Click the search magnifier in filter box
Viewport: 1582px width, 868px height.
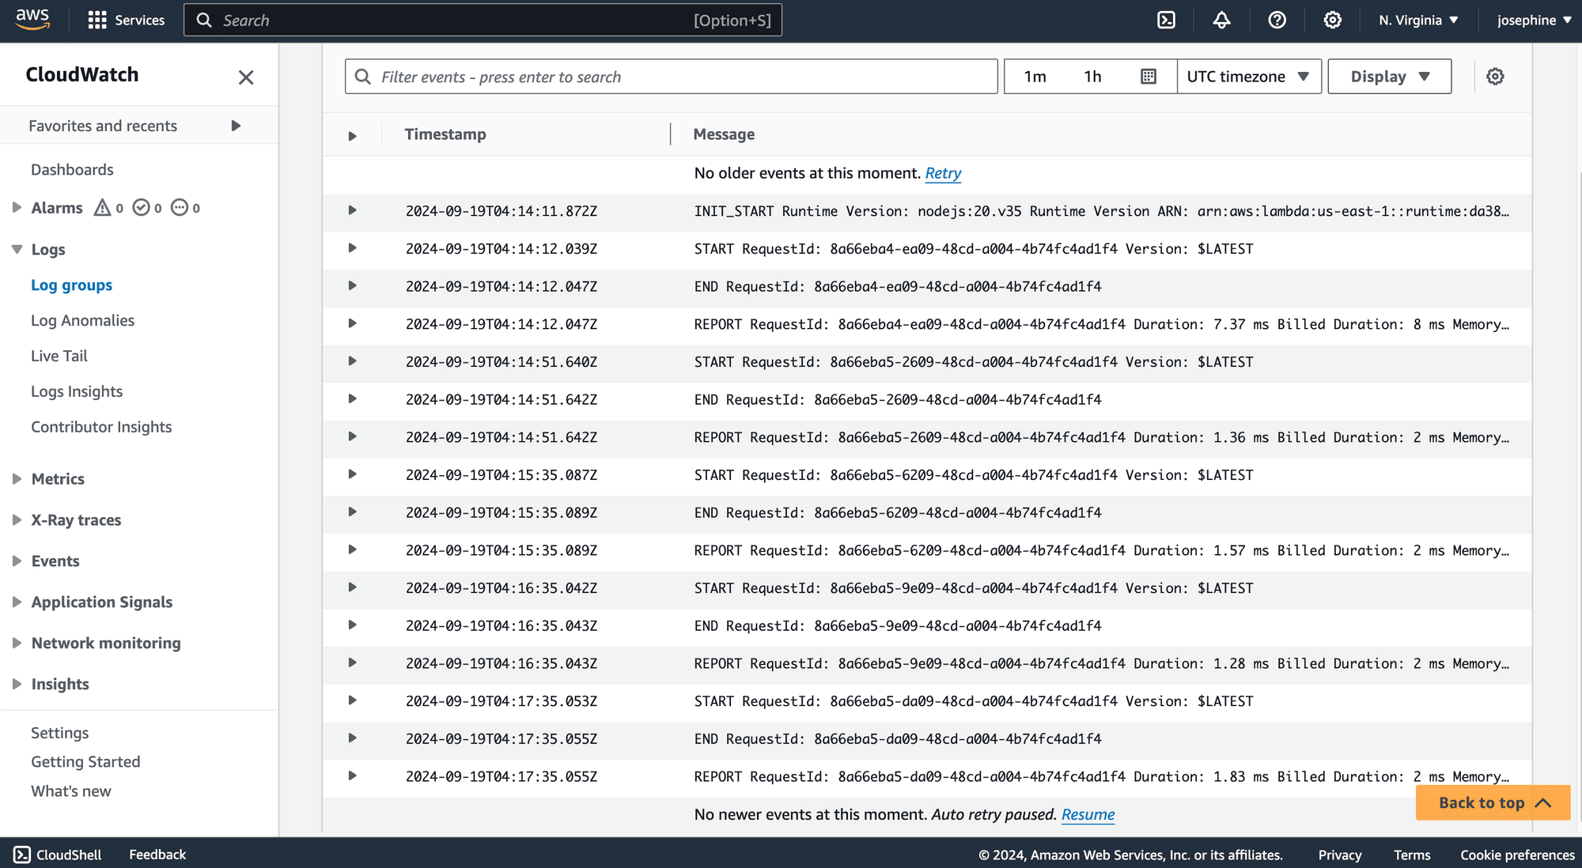click(x=363, y=77)
